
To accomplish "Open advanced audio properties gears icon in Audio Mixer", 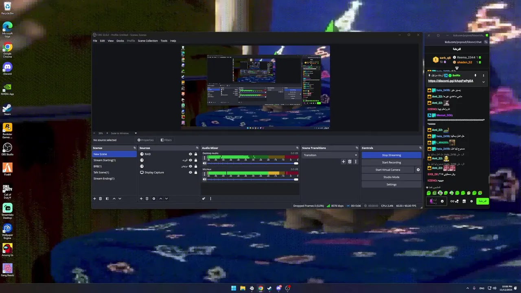I will (x=204, y=199).
